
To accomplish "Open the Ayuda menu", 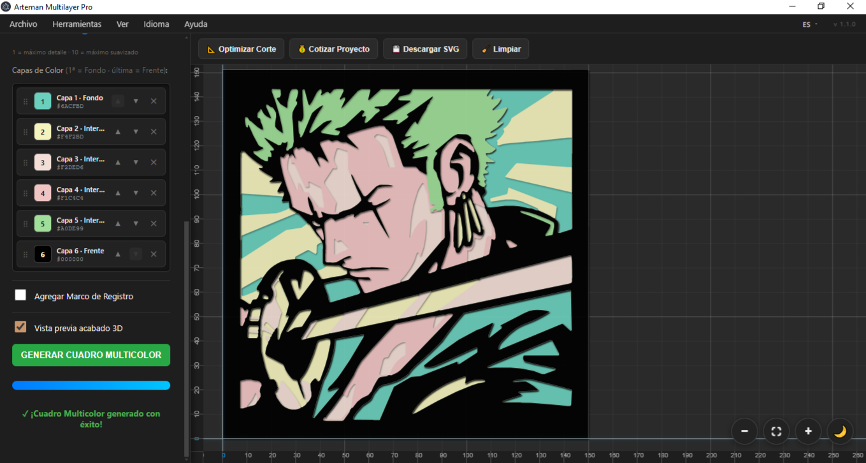I will click(x=196, y=24).
